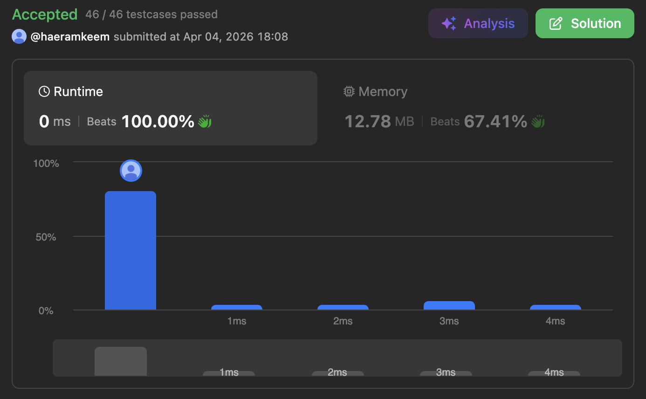Click the 3ms segment in the range overview

click(446, 373)
